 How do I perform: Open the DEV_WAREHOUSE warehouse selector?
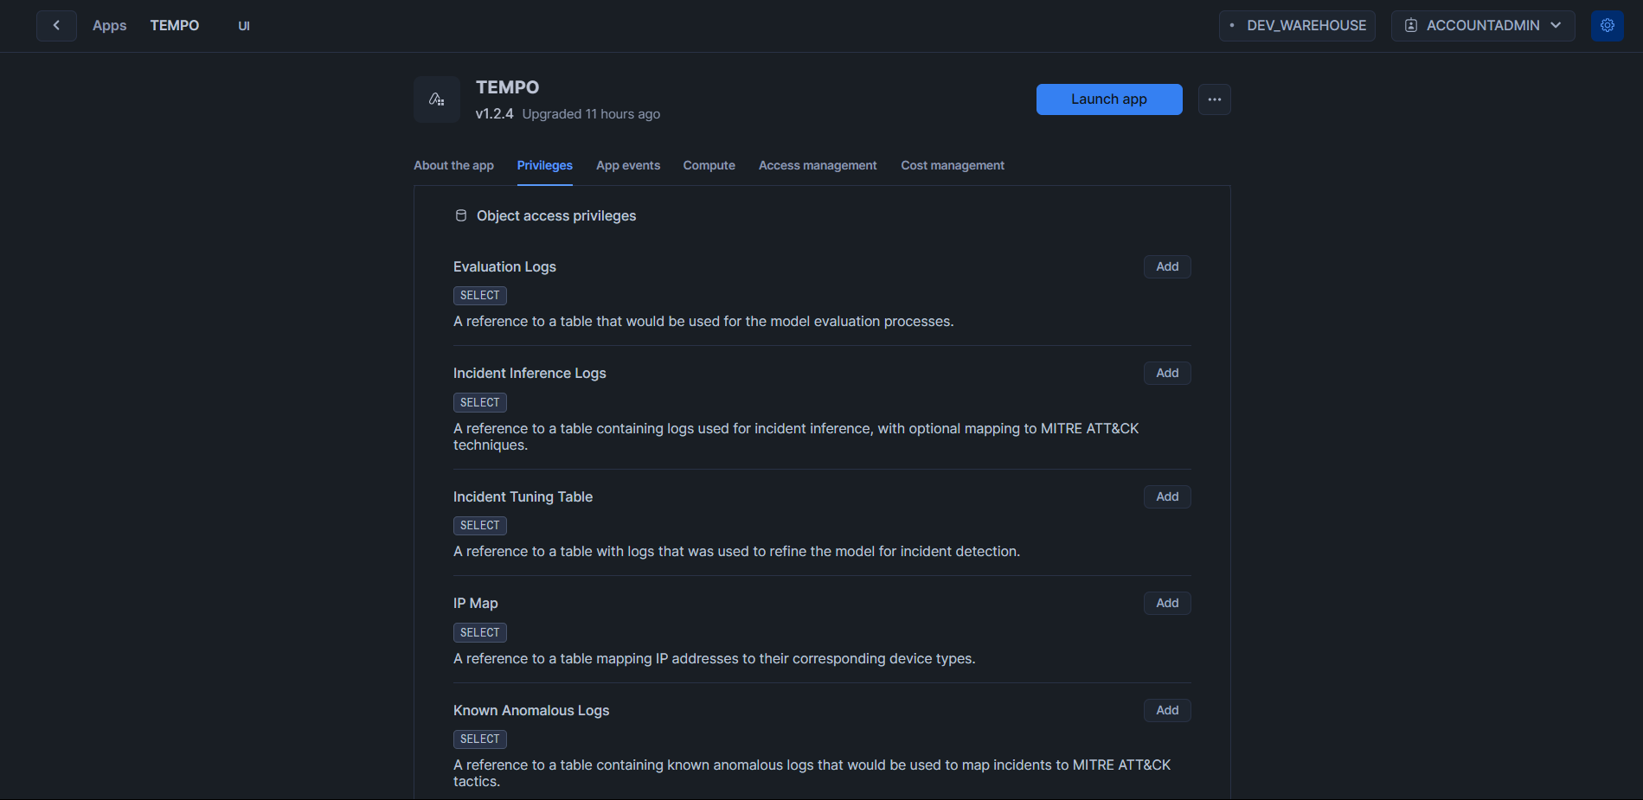pos(1297,26)
